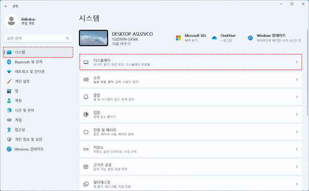The height and width of the screenshot is (191, 309).
Task: Click the 저장소 drive icon
Action: click(86, 149)
